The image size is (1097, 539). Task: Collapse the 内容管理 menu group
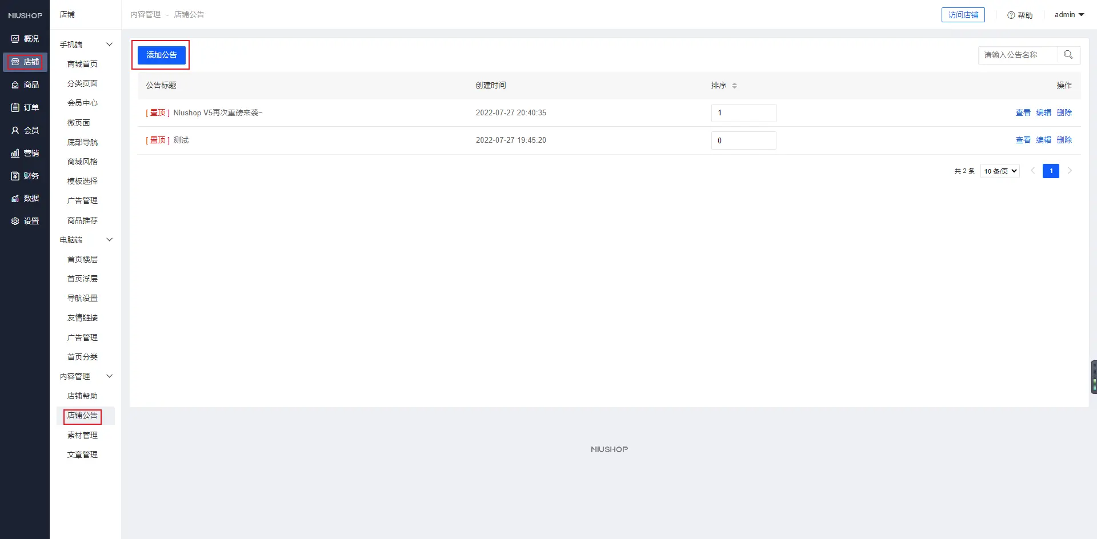coord(109,376)
